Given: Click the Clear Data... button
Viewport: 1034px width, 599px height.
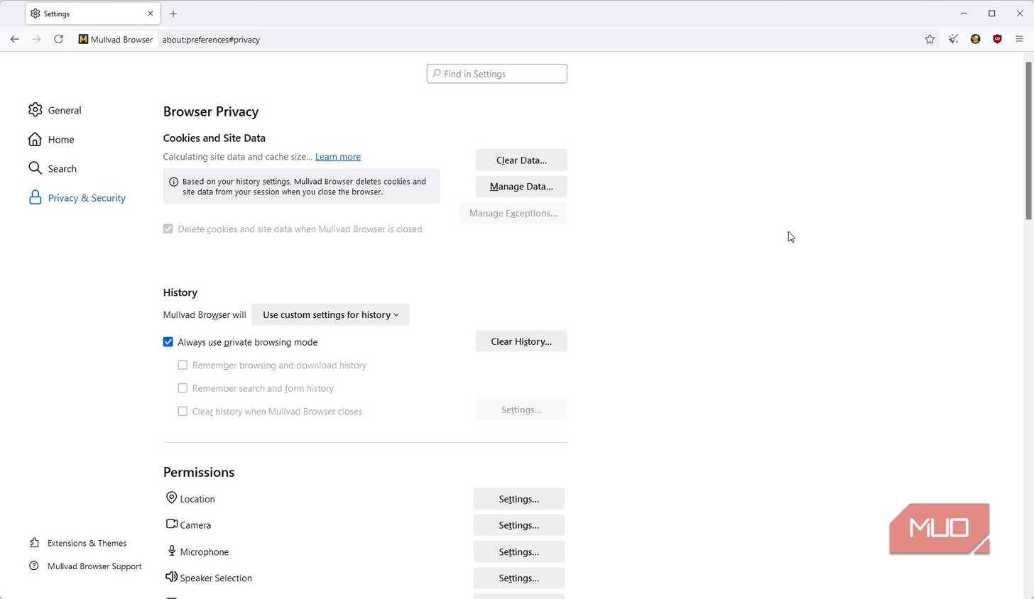Looking at the screenshot, I should 521,160.
